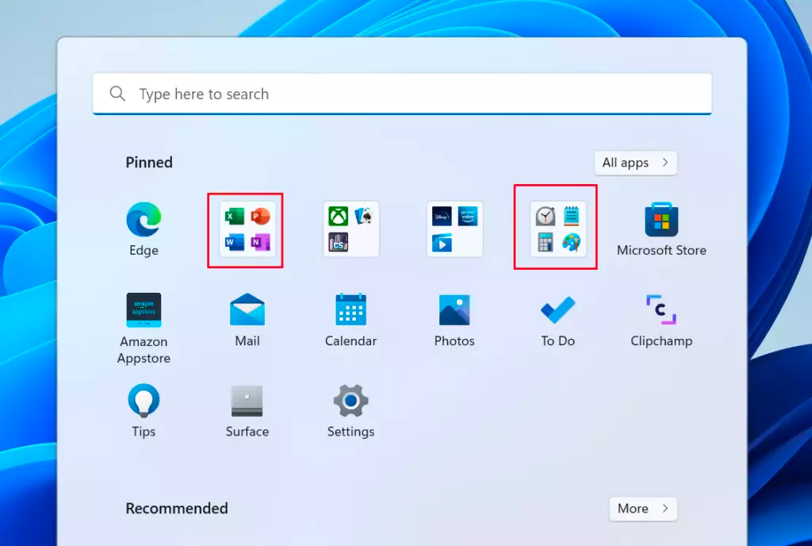Click the More button beside Recommended
The width and height of the screenshot is (812, 546).
643,509
